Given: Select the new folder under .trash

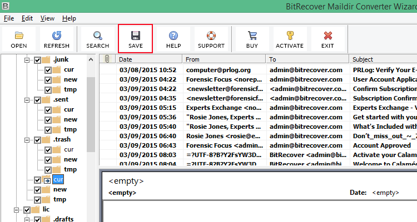Looking at the screenshot, I should click(x=71, y=160).
